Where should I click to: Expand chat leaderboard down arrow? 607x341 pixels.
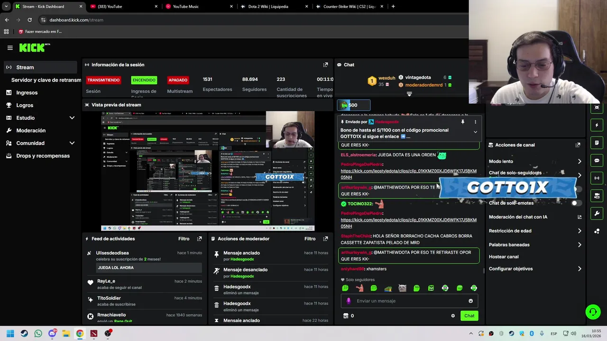pos(409,94)
